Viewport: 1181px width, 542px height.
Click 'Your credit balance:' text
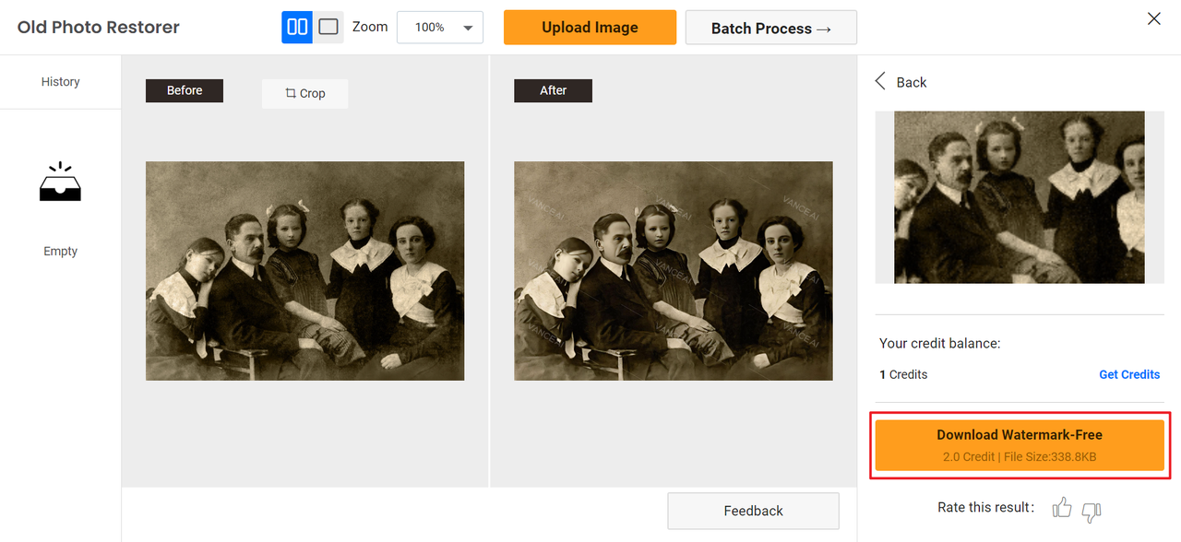point(940,343)
